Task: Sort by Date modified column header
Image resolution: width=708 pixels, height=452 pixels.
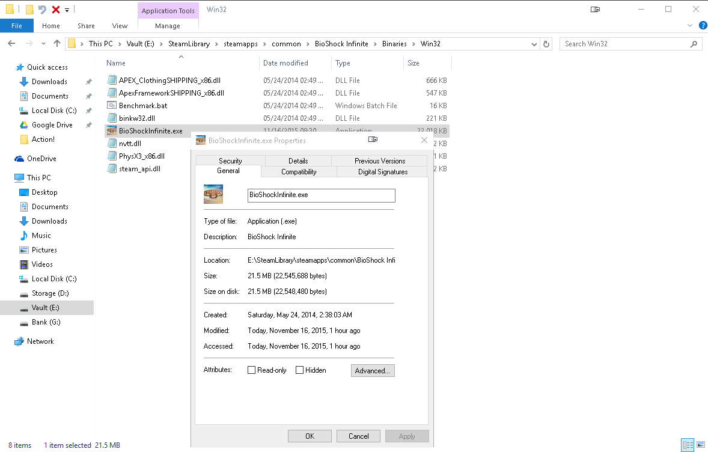Action: click(295, 63)
